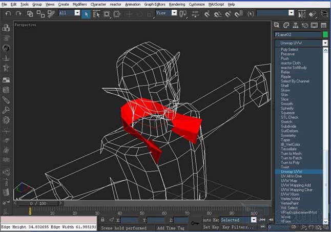
Task: Click the star-shaped icon in left toolbar
Action: (6, 68)
